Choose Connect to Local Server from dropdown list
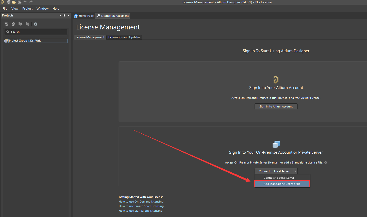367x217 pixels. coord(279,178)
